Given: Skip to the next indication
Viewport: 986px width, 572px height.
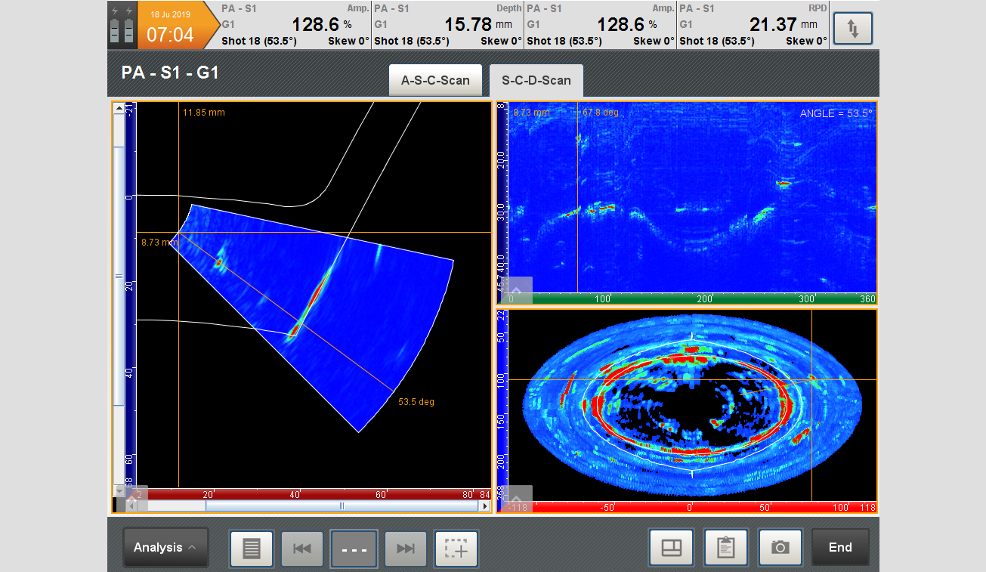Looking at the screenshot, I should (x=406, y=549).
